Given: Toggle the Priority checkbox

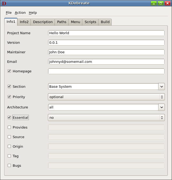Looking at the screenshot, I should pyautogui.click(x=9, y=97).
